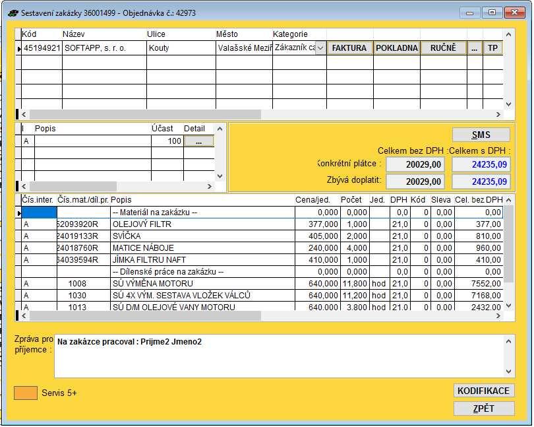Viewport: 534px width, 427px height.
Task: Click items table horizontal scroll right arrow
Action: 498,316
